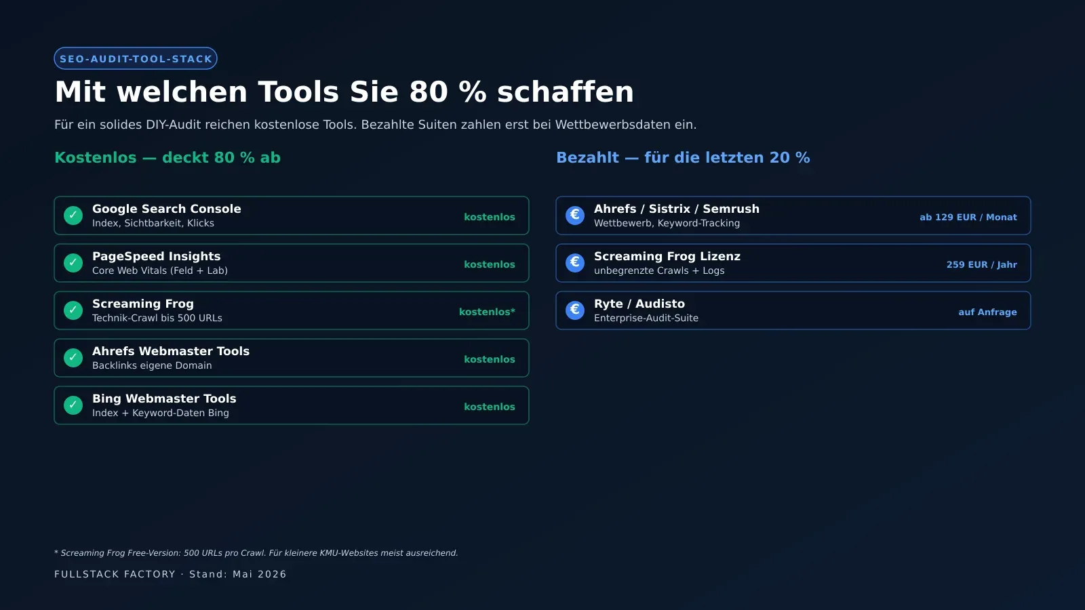Click 'Index + Keyword-Daten Bing' description
Viewport: 1085px width, 610px height.
[161, 413]
